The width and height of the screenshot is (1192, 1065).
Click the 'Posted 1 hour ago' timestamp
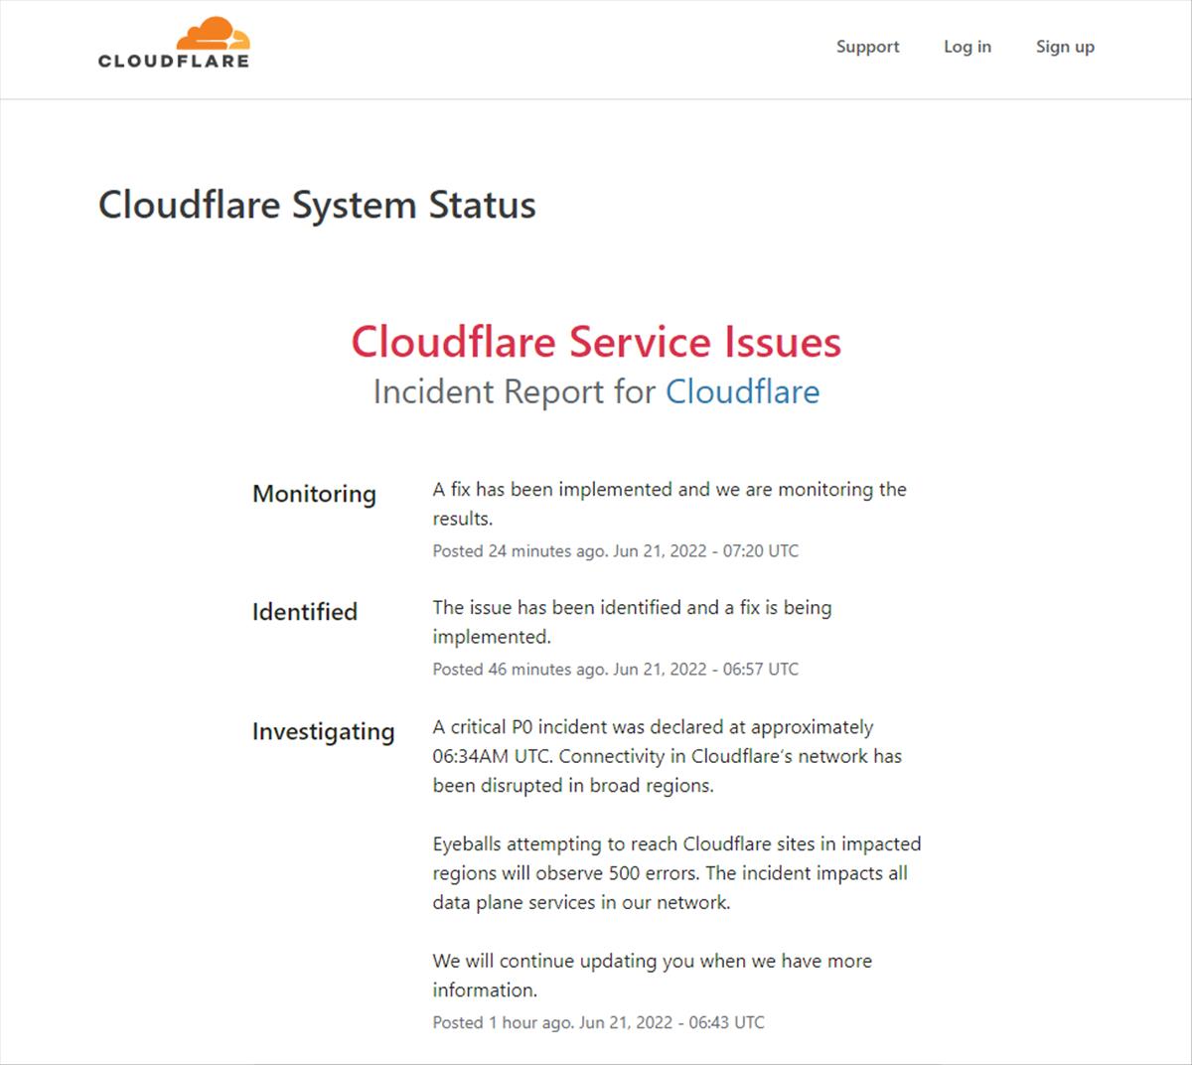pyautogui.click(x=598, y=1022)
